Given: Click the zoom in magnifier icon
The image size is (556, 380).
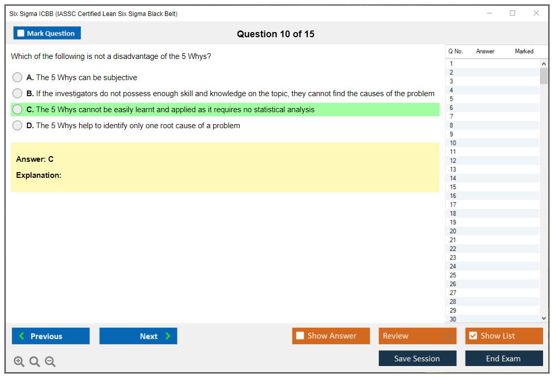Looking at the screenshot, I should 19,362.
